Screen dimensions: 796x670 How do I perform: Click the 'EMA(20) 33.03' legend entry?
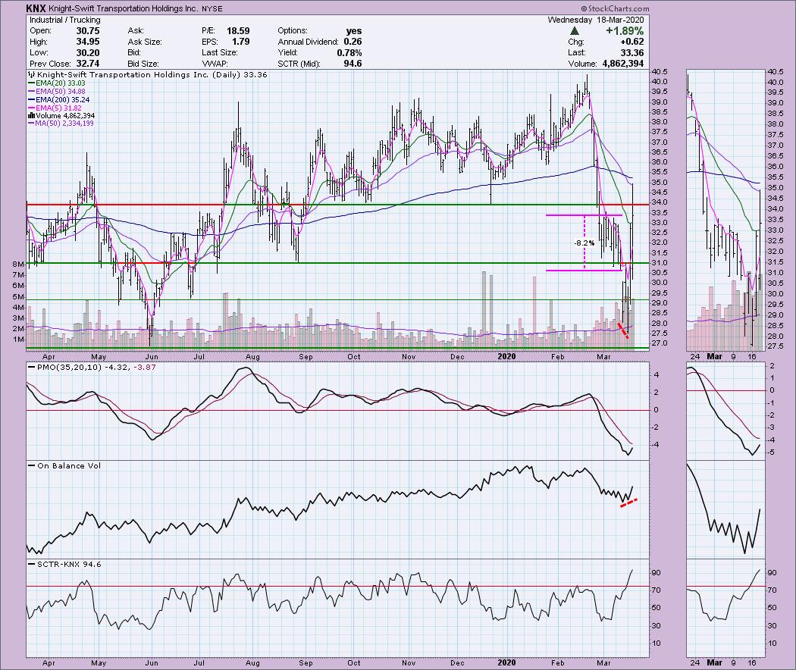click(x=61, y=83)
